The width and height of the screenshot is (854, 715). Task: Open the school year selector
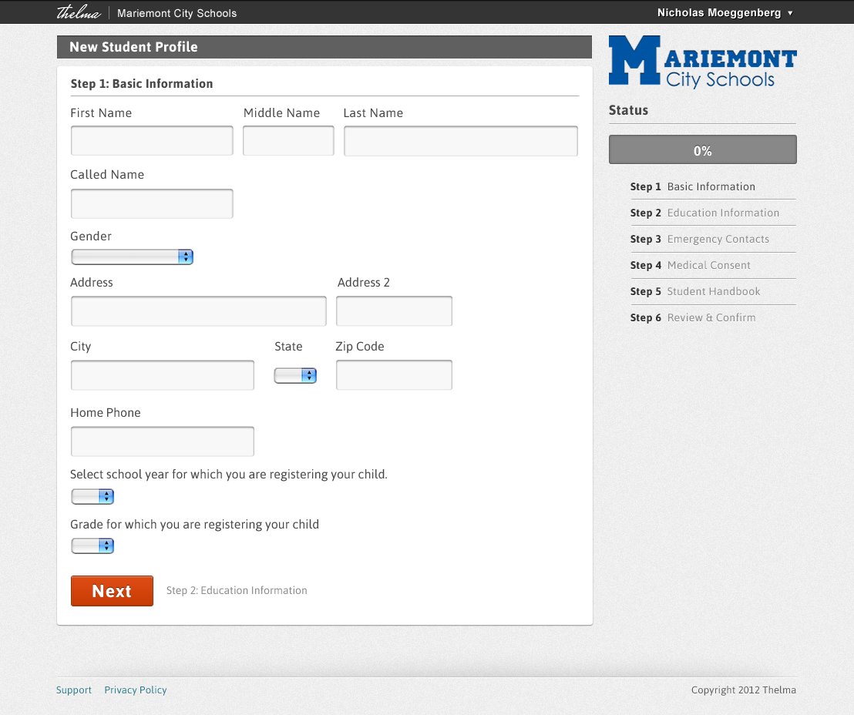point(92,497)
